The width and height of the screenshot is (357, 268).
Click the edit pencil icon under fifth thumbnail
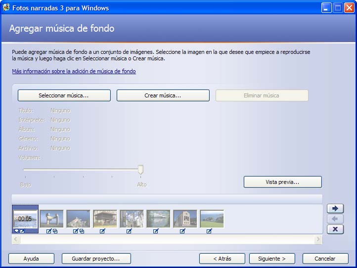coord(129,231)
